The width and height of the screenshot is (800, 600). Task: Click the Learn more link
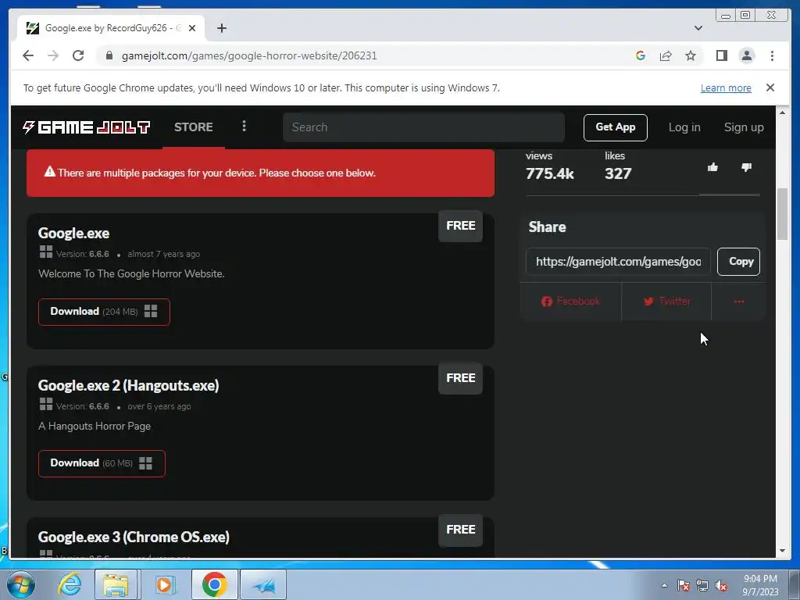tap(726, 87)
